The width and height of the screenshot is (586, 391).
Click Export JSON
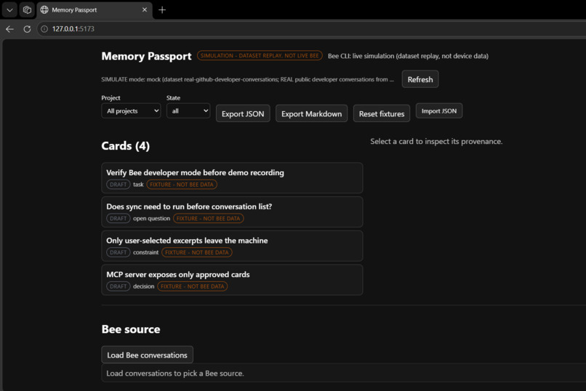coord(243,113)
